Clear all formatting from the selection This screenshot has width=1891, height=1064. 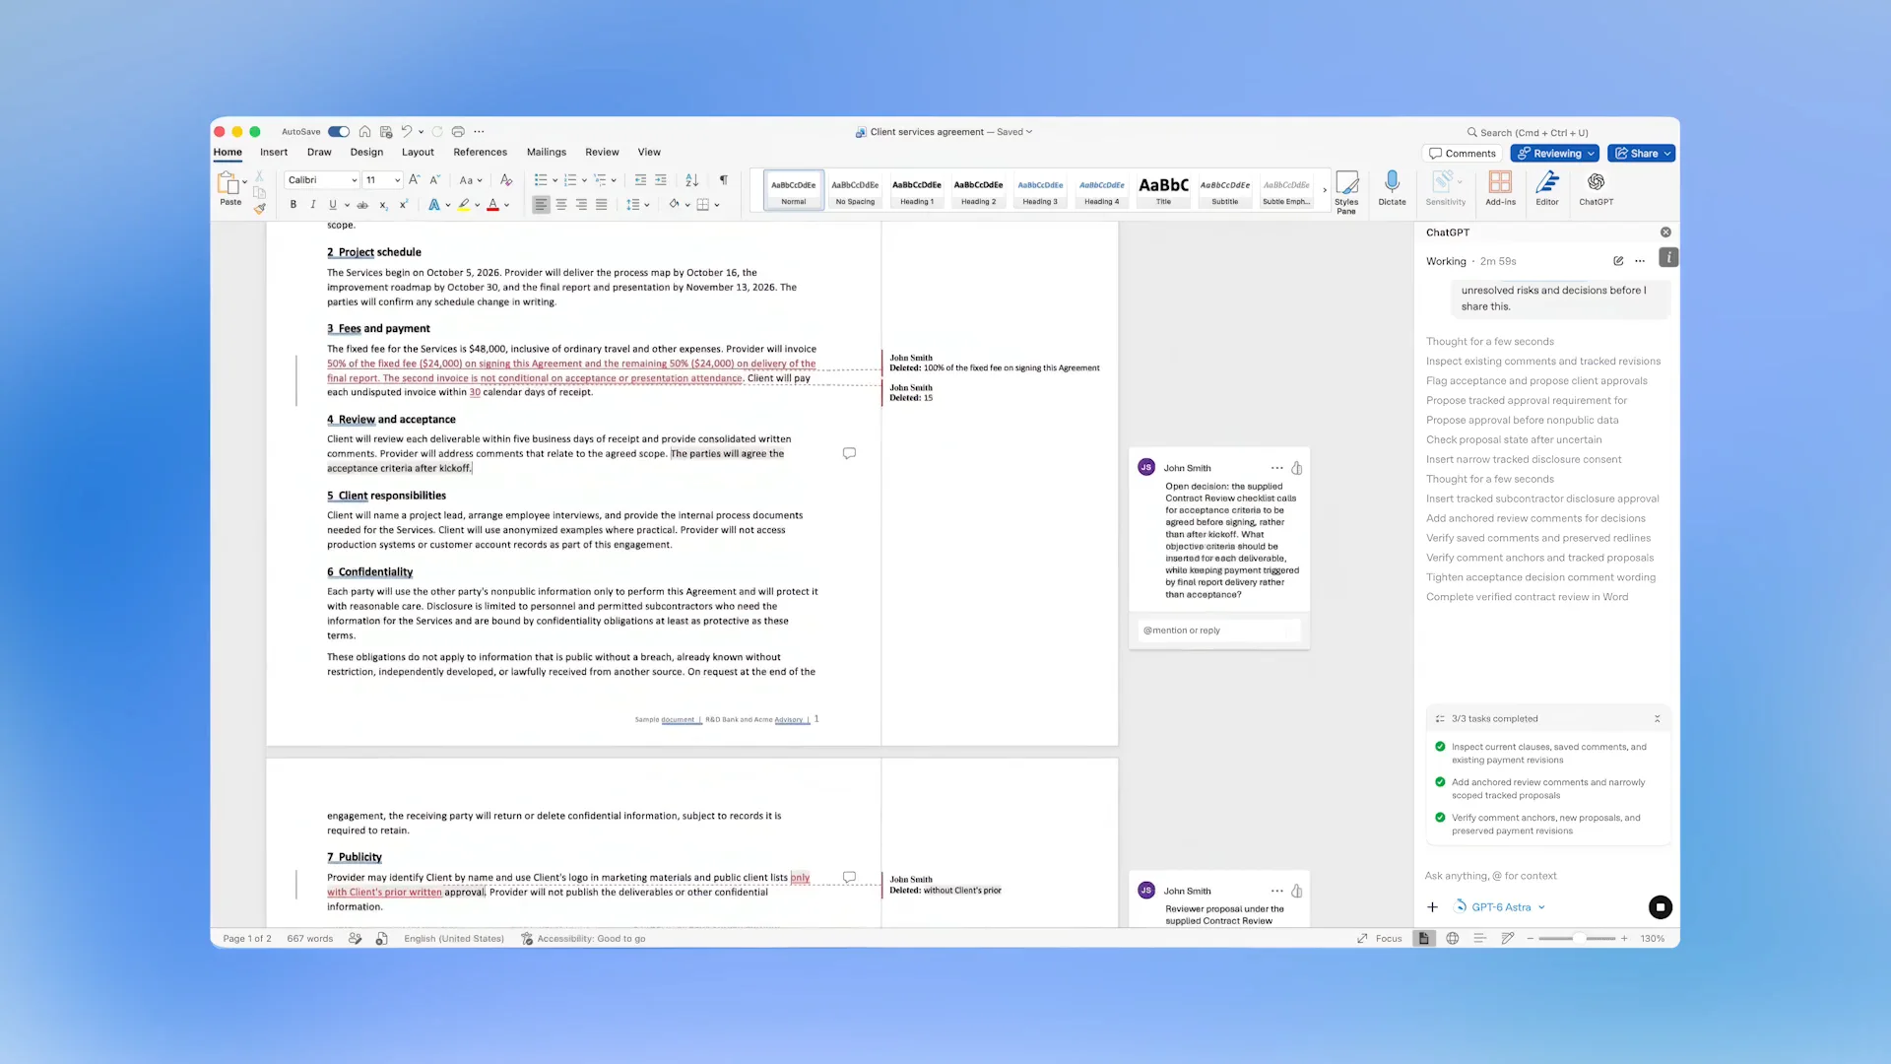(x=506, y=180)
